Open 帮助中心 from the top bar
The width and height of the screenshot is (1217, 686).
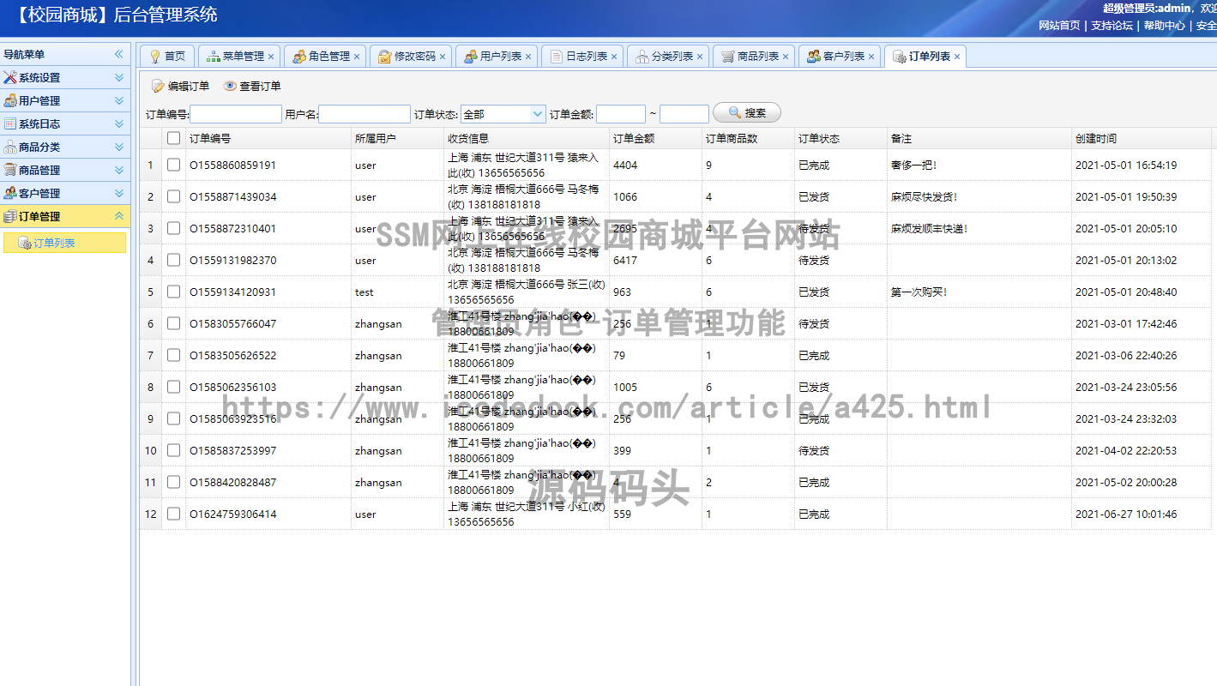(x=1163, y=26)
